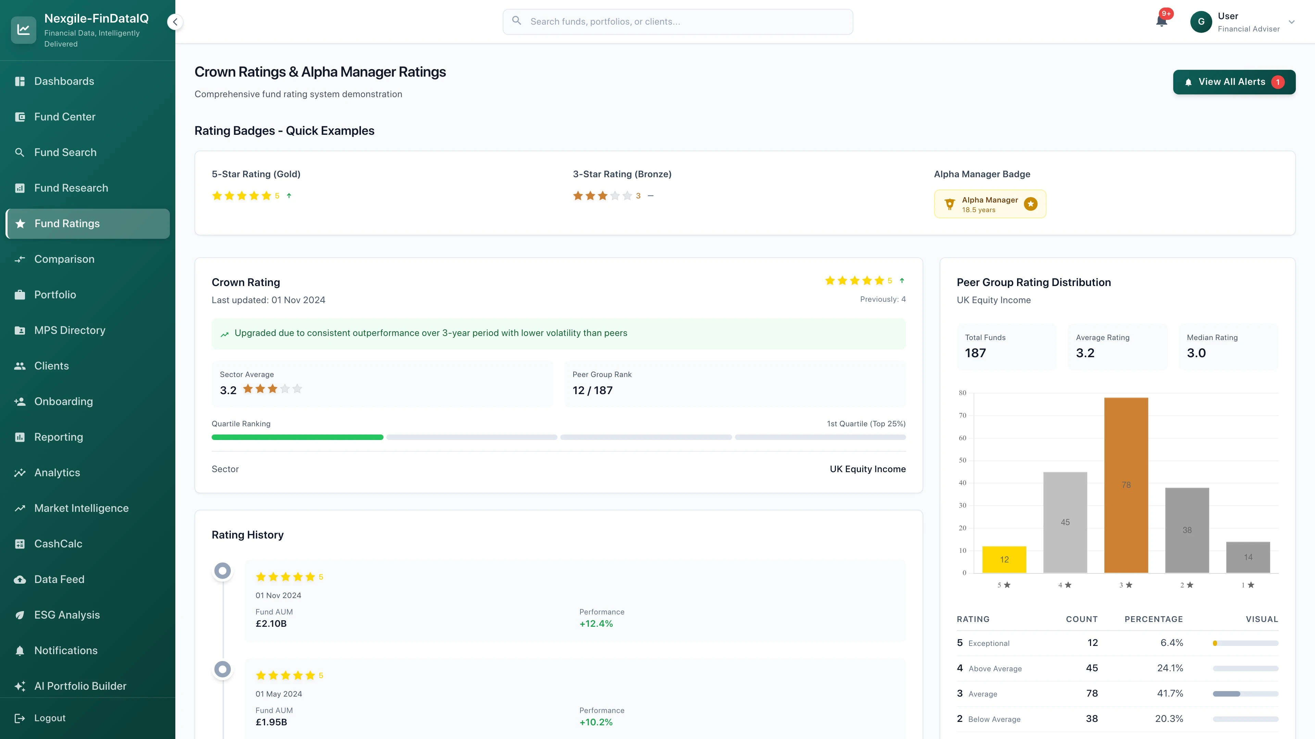The width and height of the screenshot is (1315, 739).
Task: Click the fund search input field
Action: (x=677, y=22)
